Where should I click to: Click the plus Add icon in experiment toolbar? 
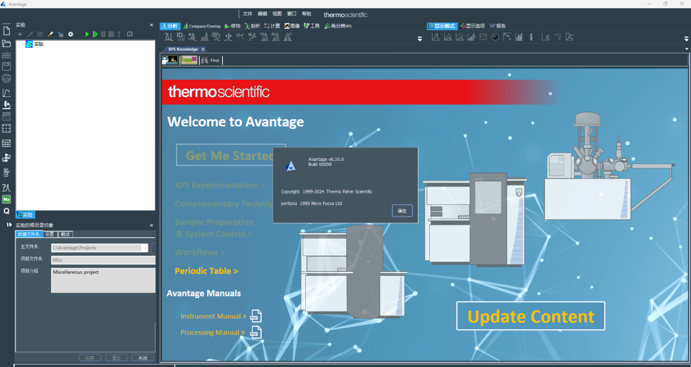point(19,34)
